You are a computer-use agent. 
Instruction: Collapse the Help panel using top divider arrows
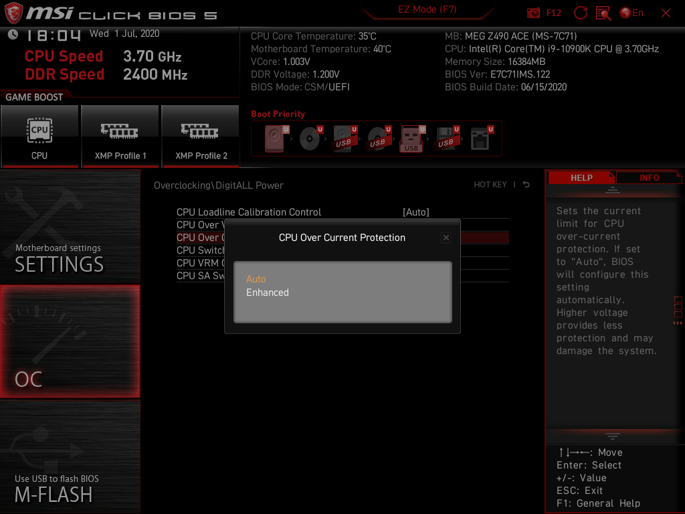coord(613,189)
